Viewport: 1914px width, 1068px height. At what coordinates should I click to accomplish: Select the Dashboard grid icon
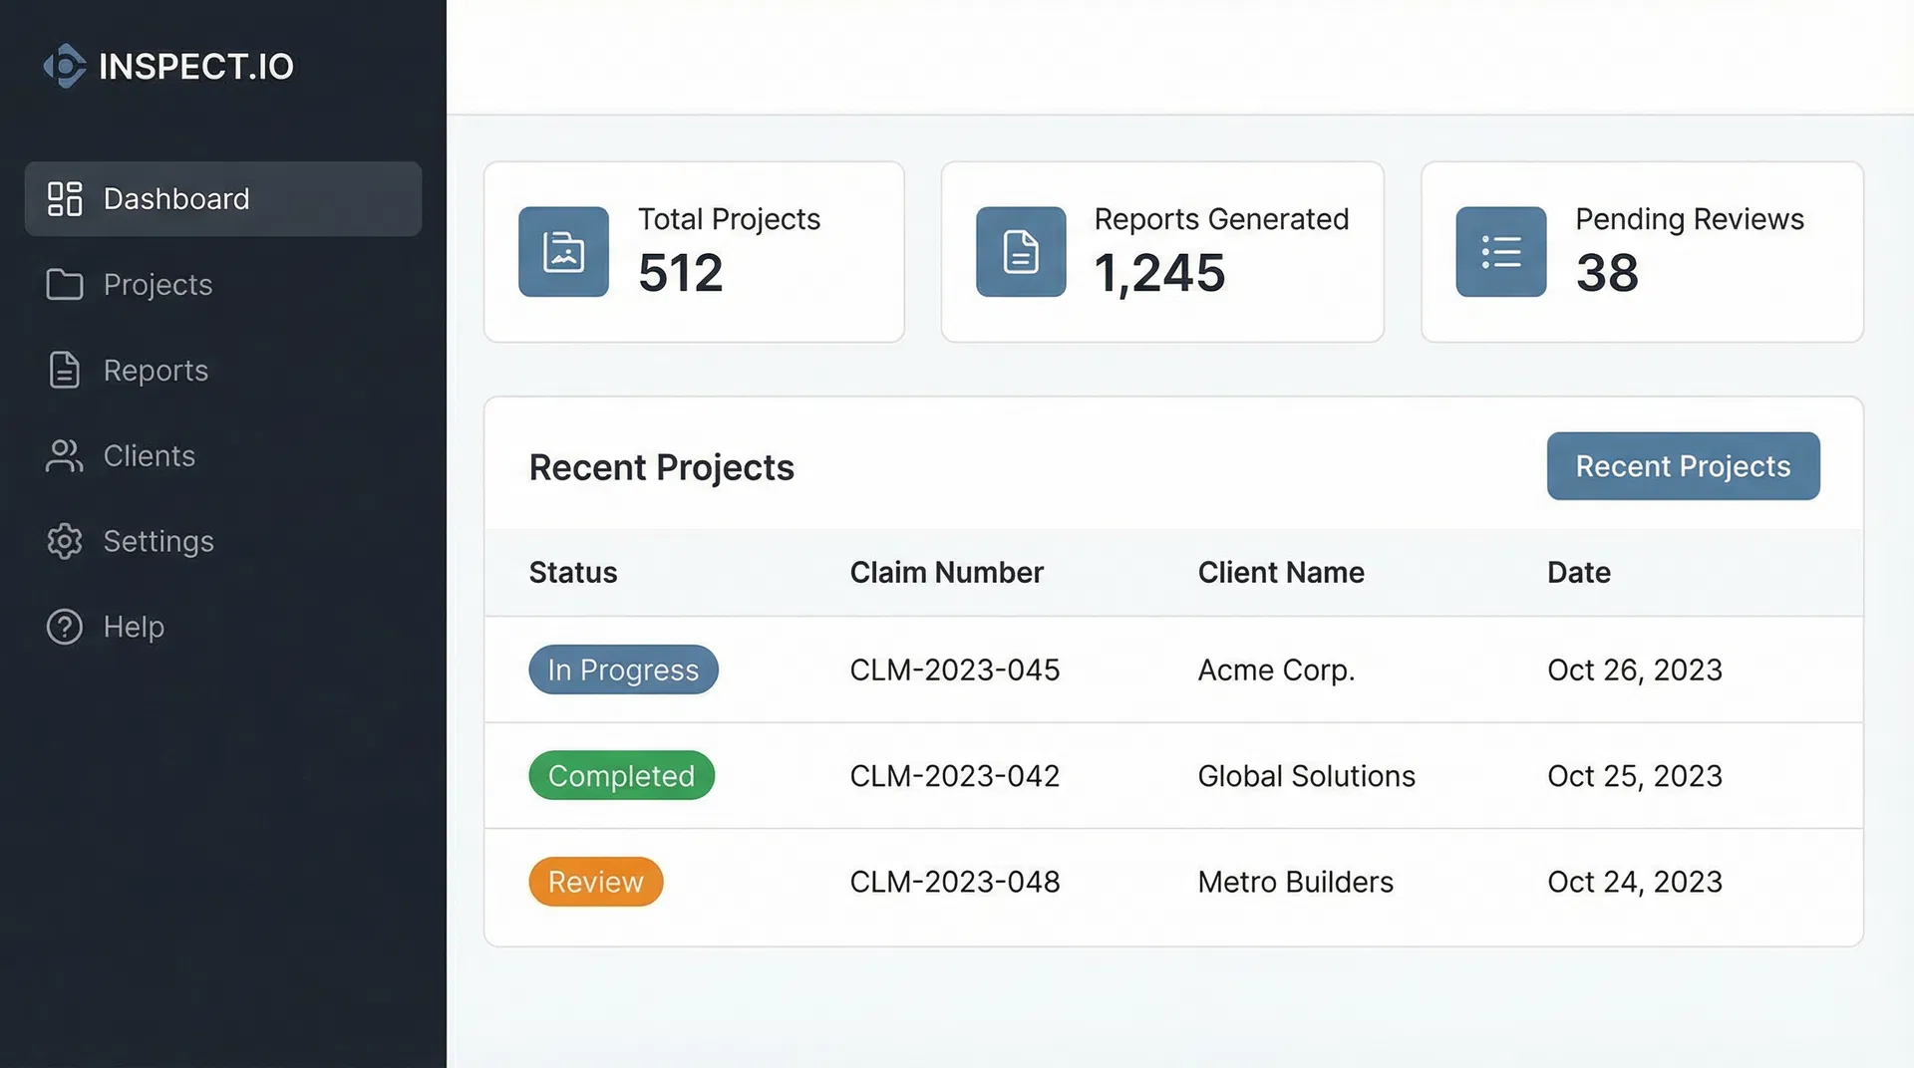[64, 198]
